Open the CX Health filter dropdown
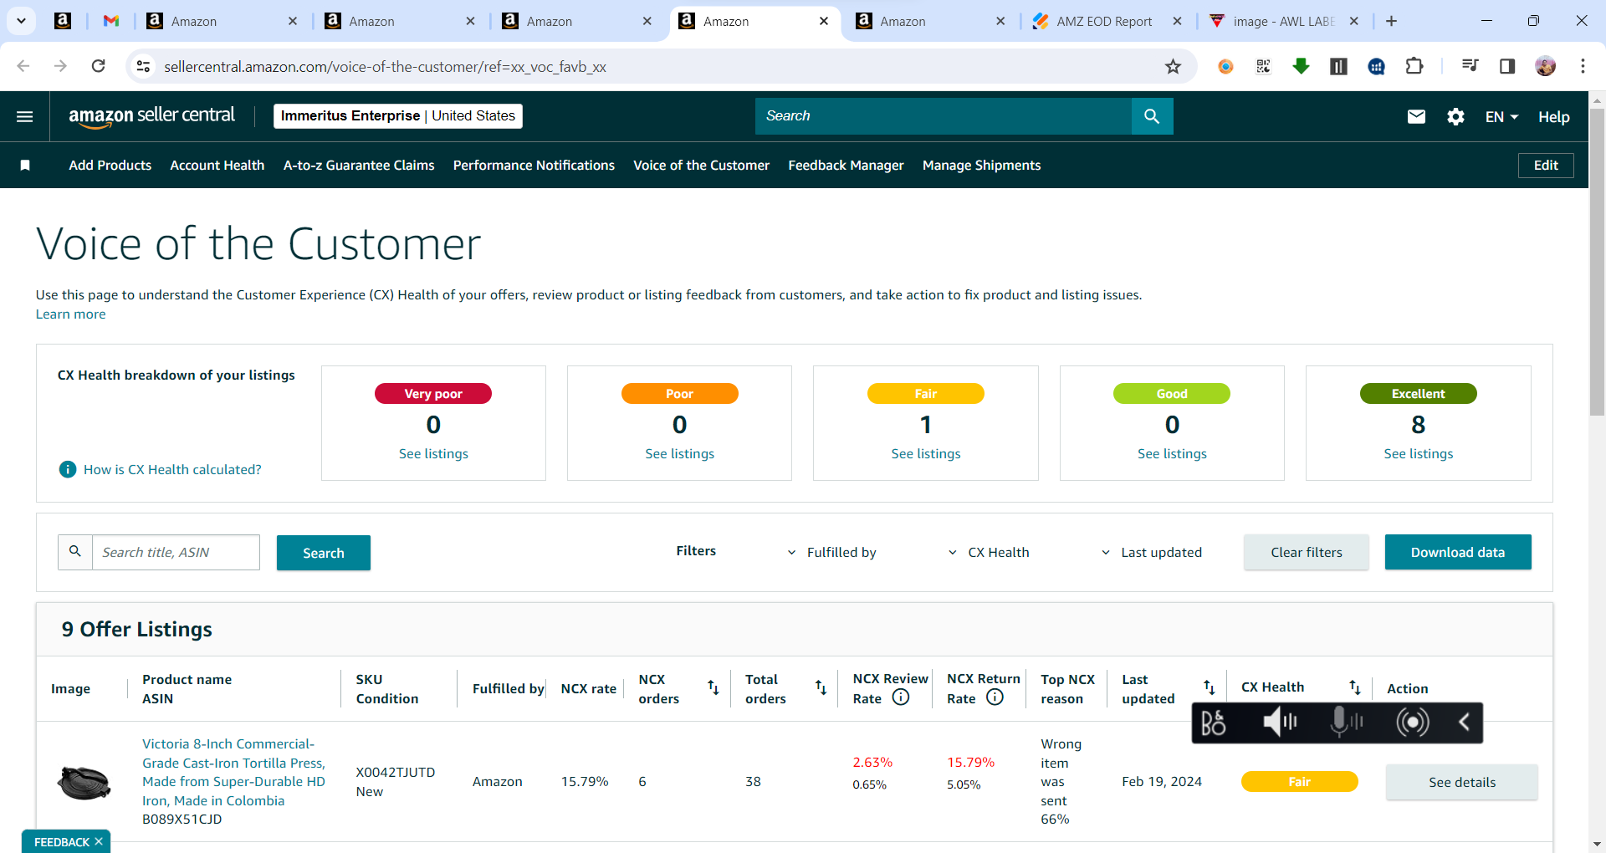Screen dimensions: 1606x853 [989, 553]
